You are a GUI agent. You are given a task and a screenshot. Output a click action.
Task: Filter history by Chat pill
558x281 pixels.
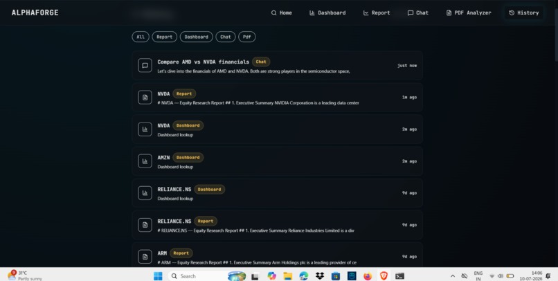pyautogui.click(x=226, y=37)
